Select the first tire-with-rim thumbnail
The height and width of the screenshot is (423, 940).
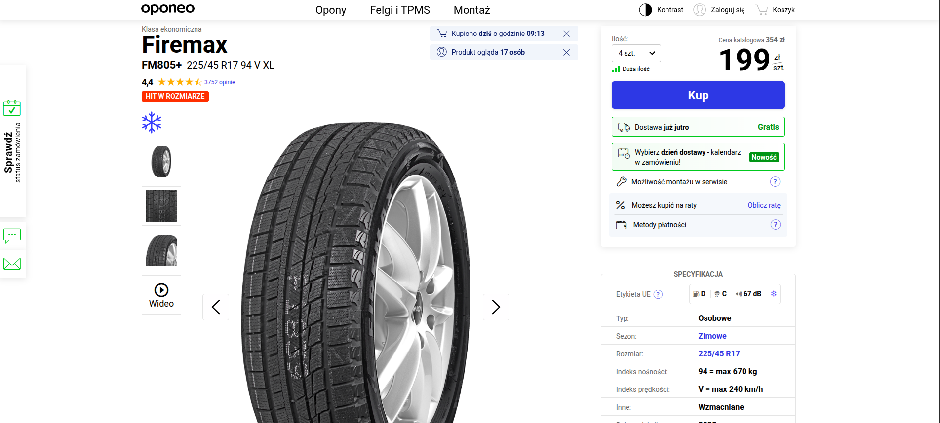click(x=161, y=162)
